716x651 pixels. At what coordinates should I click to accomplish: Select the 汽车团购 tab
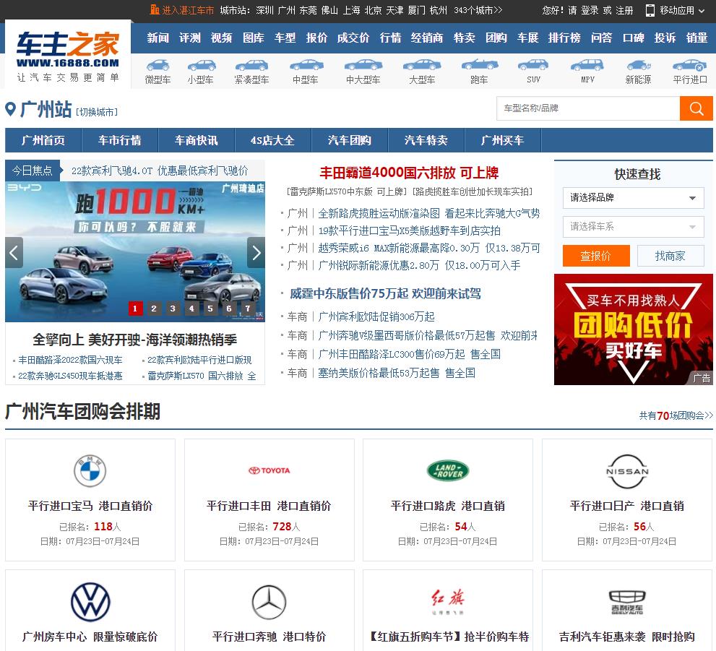(349, 140)
